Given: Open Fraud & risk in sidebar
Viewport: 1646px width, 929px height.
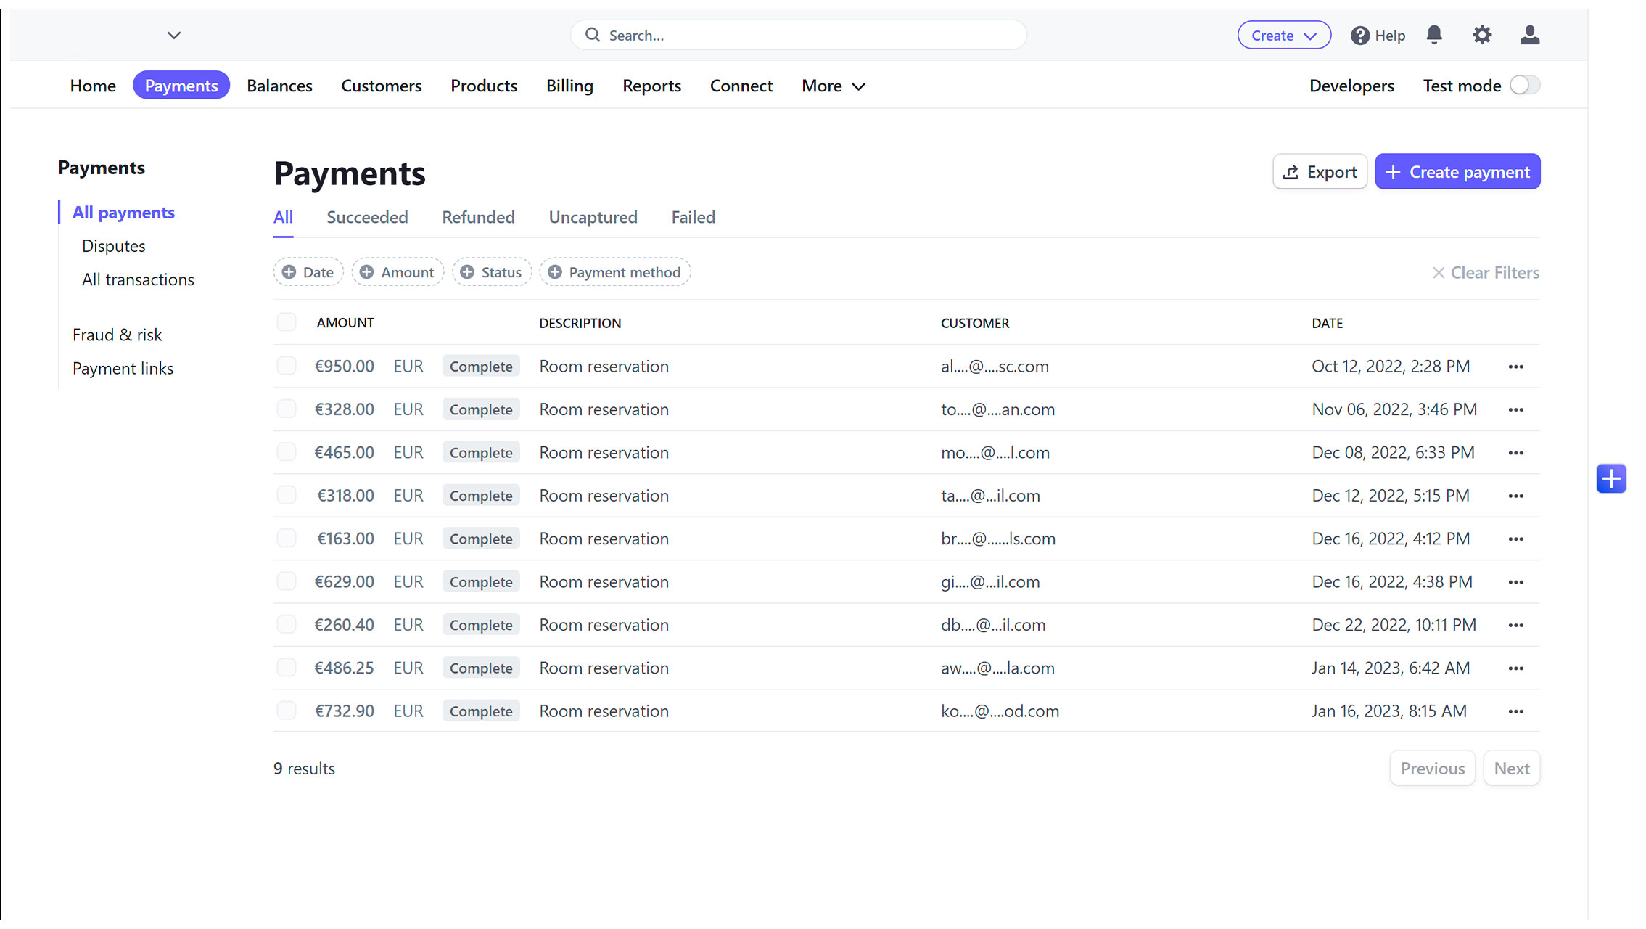Looking at the screenshot, I should (x=117, y=335).
